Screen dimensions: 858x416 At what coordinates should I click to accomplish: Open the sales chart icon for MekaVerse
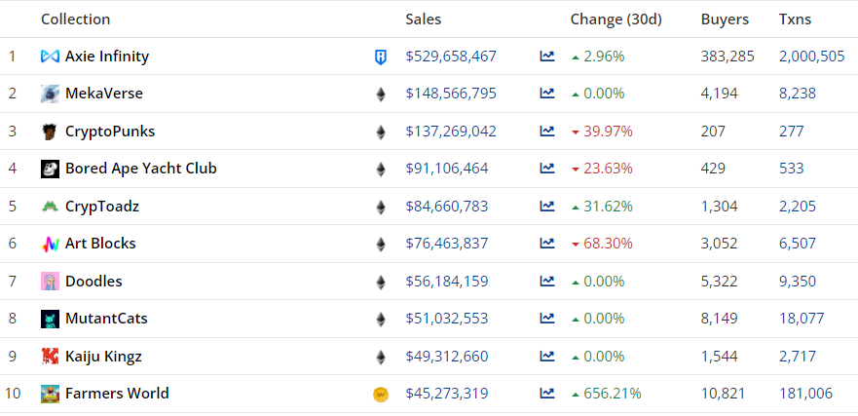[x=547, y=94]
